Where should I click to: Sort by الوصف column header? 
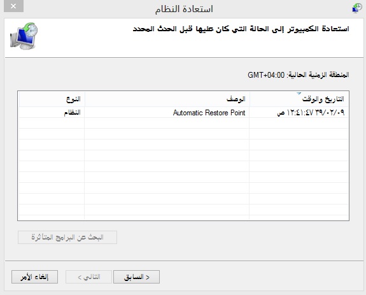click(x=167, y=99)
